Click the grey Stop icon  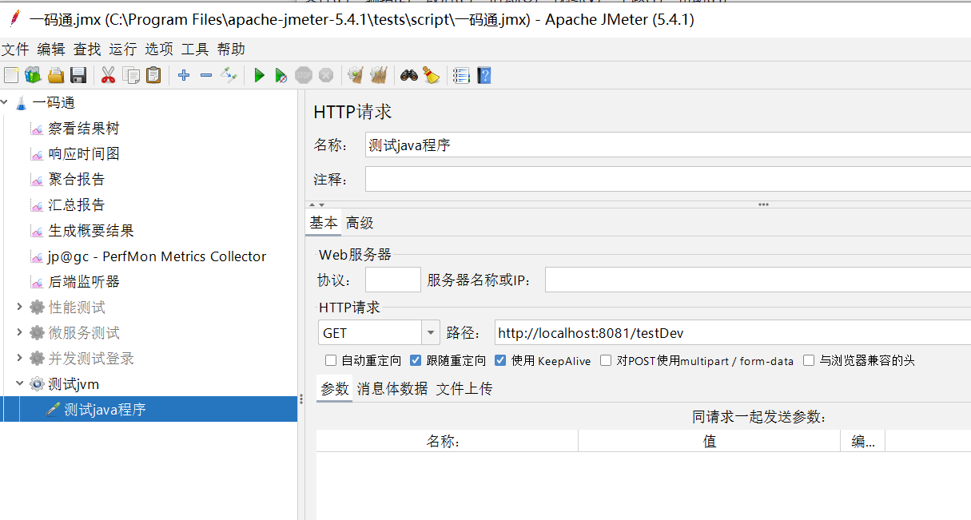tap(303, 75)
